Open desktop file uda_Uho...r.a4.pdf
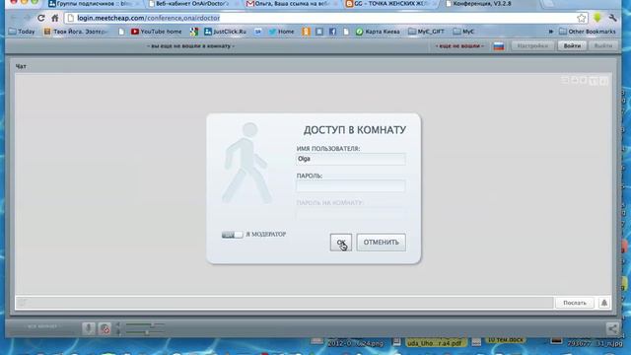Image resolution: width=631 pixels, height=355 pixels. 436,342
